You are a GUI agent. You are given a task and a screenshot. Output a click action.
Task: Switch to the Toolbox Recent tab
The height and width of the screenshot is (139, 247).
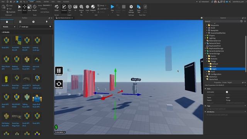click(x=34, y=22)
